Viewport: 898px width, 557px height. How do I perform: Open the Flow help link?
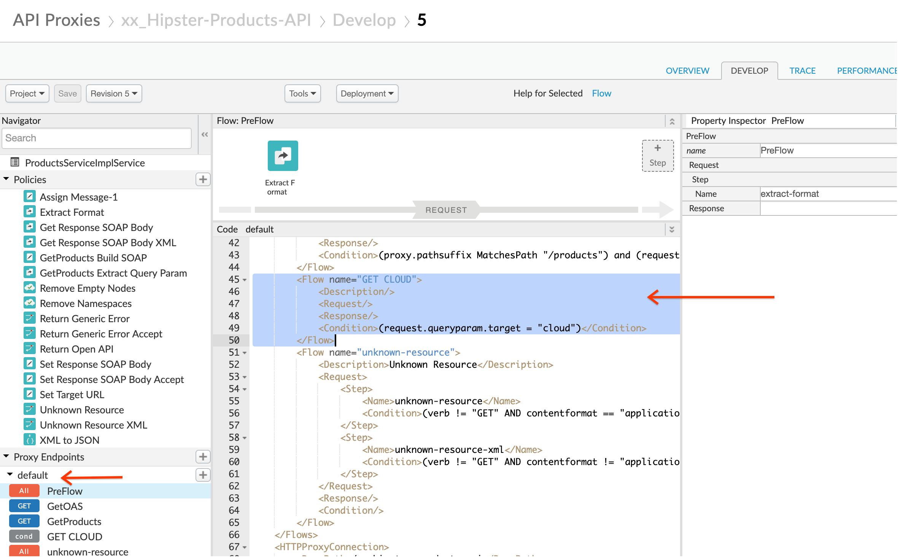(601, 93)
